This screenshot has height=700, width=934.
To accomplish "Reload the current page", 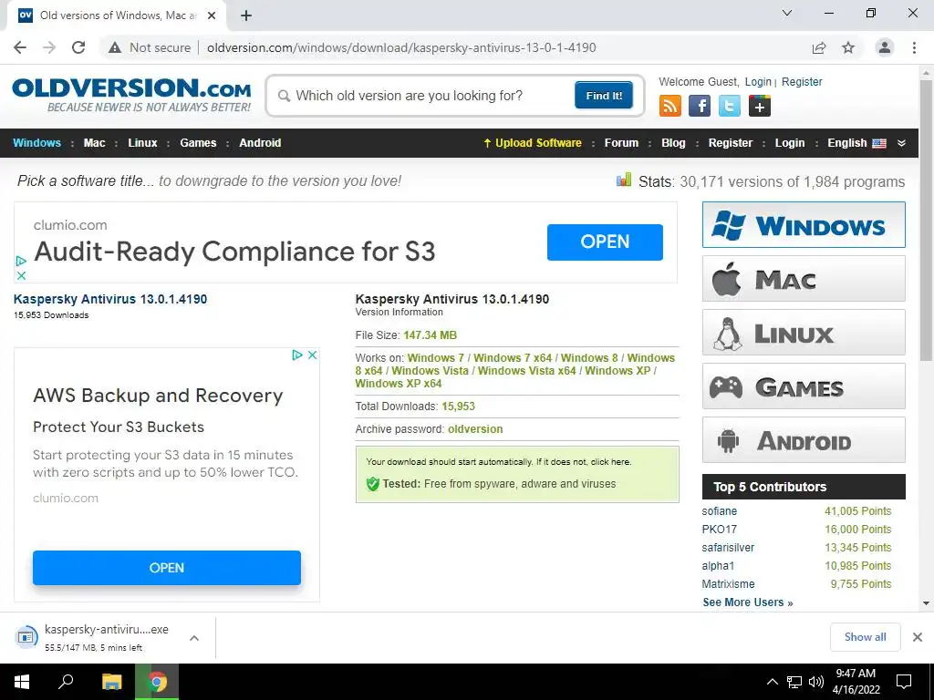I will (x=78, y=47).
